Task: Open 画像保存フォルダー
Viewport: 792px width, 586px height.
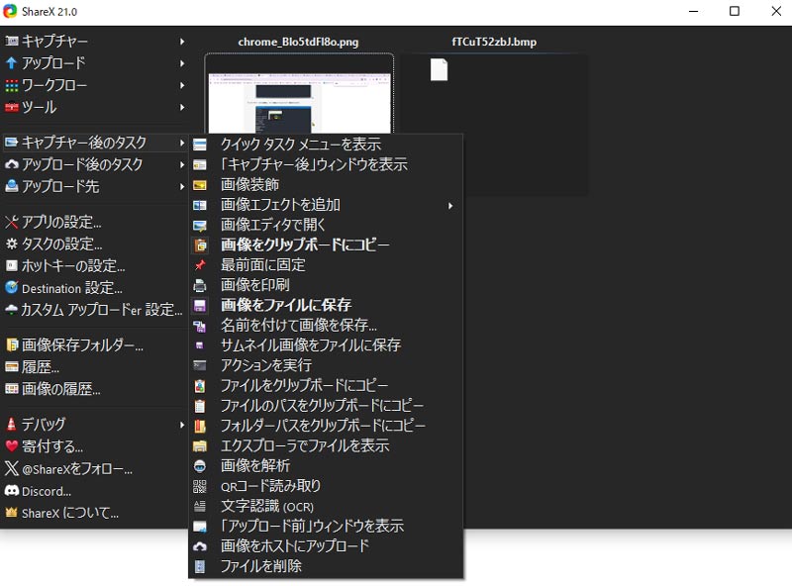Action: (x=94, y=345)
